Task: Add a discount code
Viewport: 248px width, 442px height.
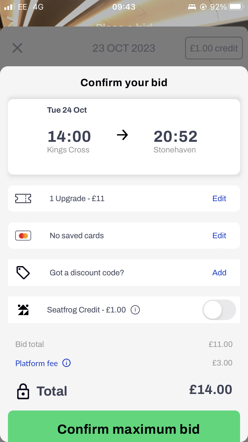Action: click(219, 273)
